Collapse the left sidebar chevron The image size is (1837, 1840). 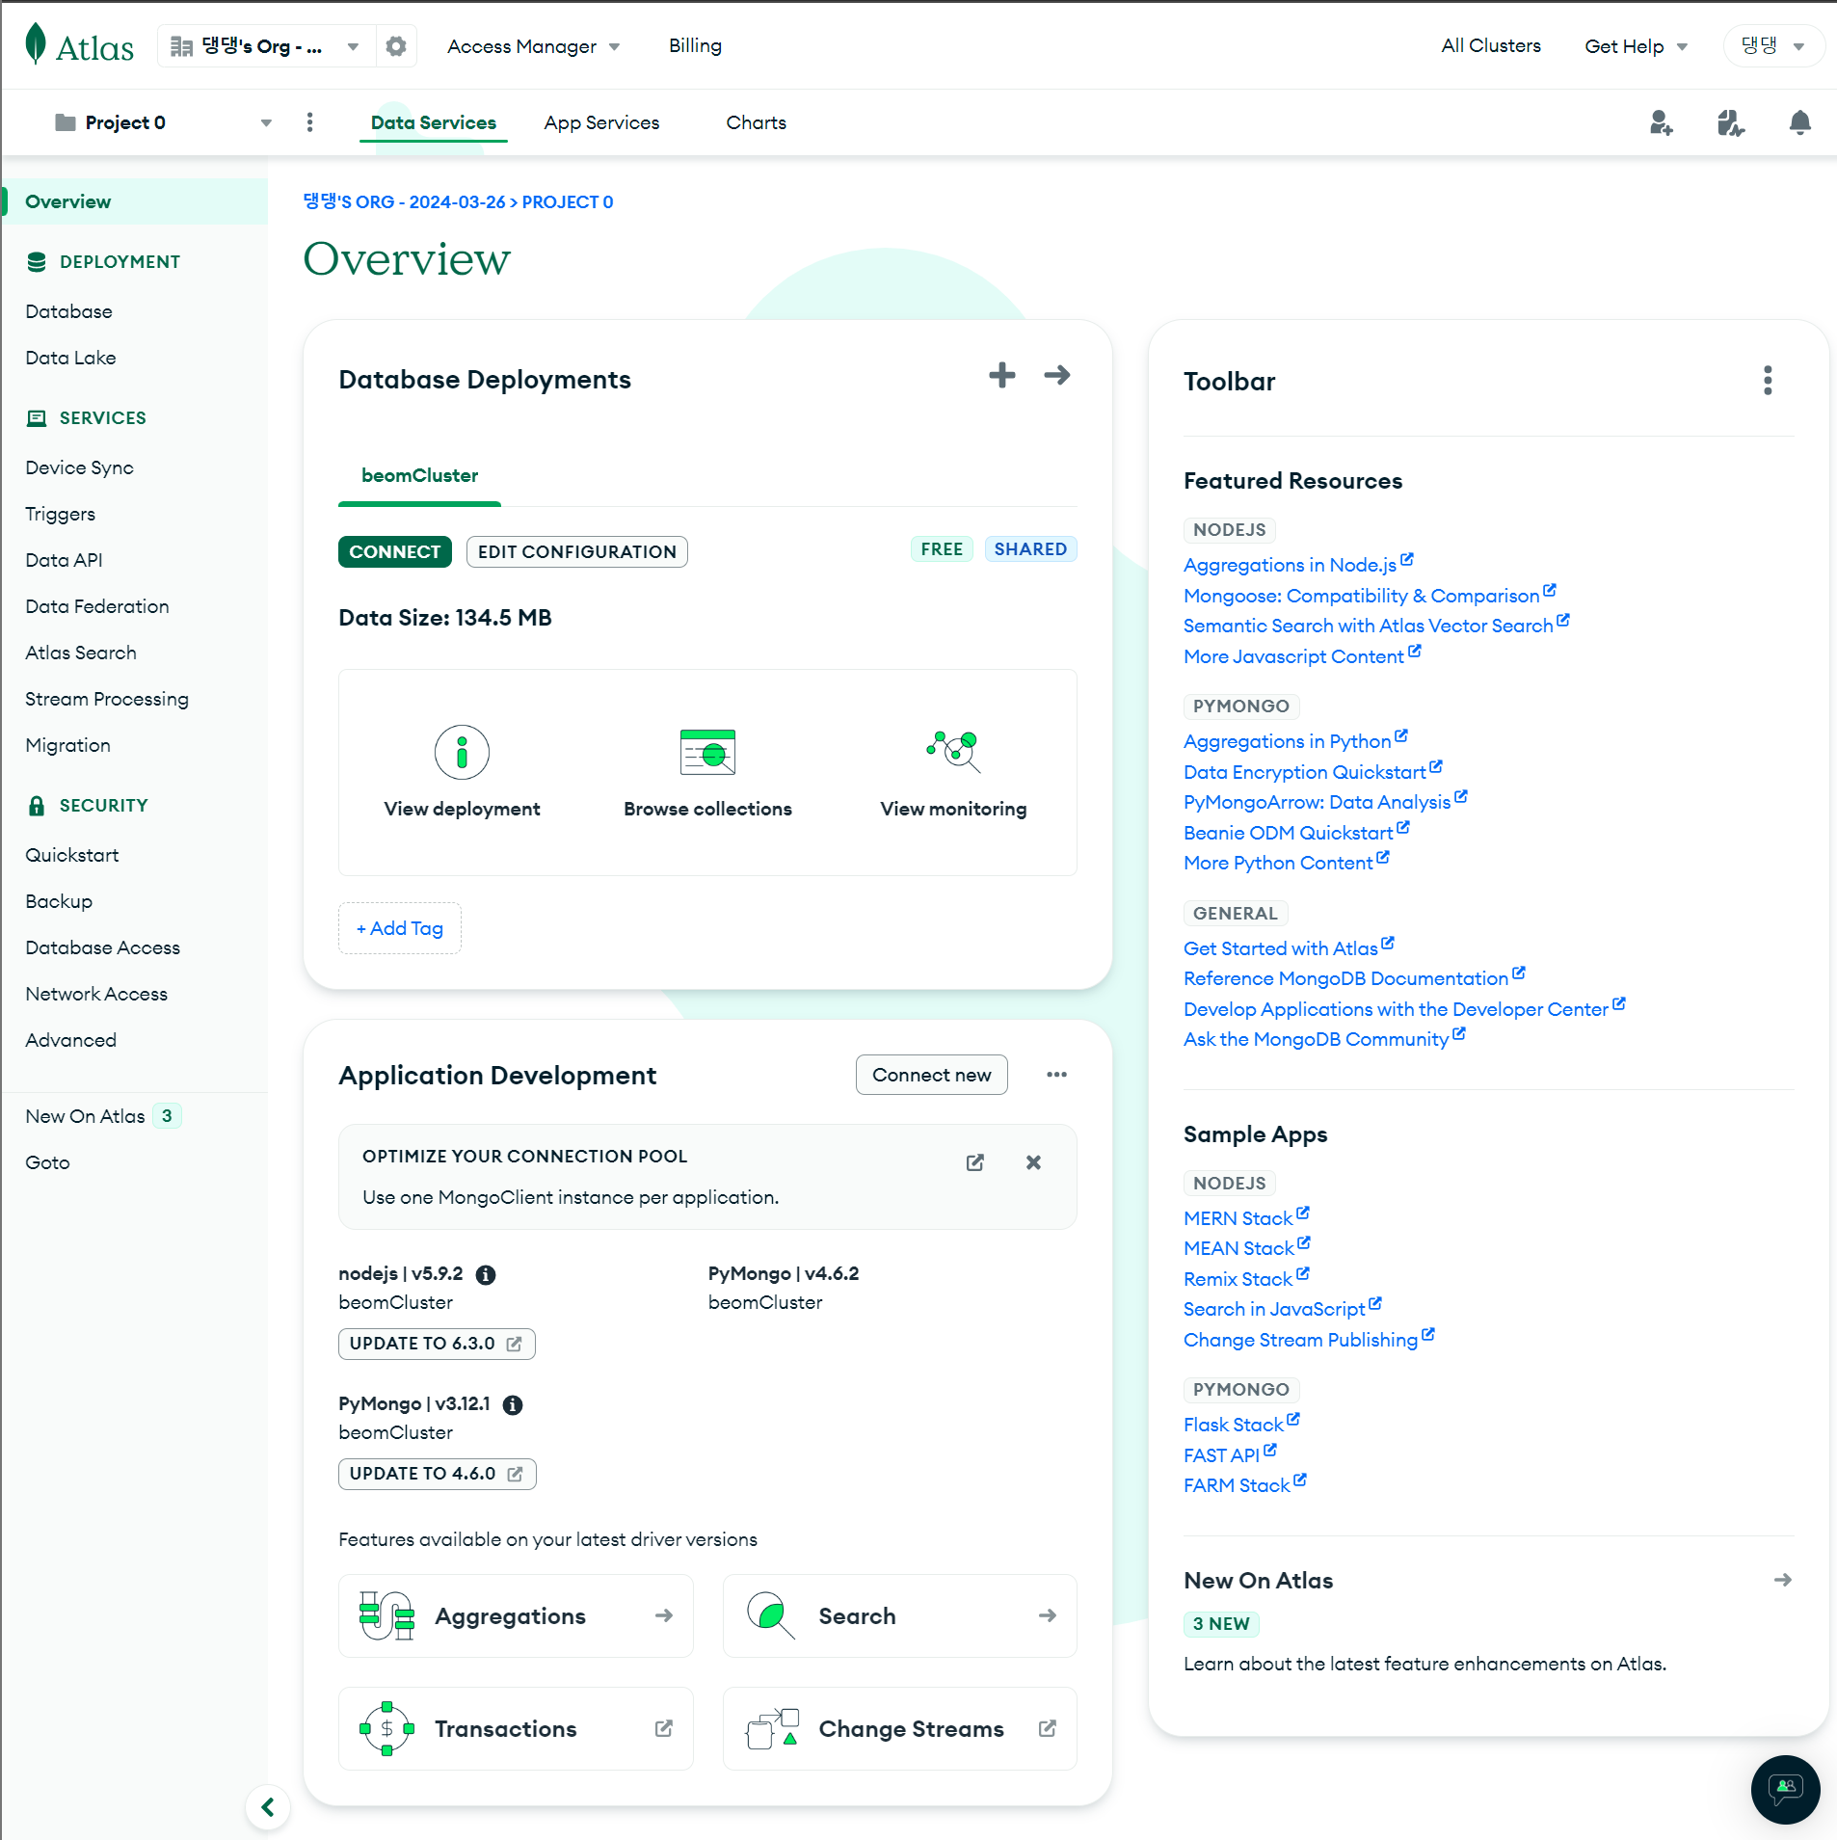click(268, 1807)
